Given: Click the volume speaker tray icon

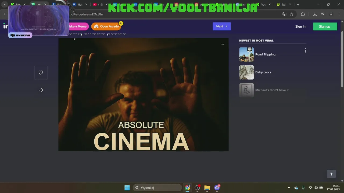Looking at the screenshot, I should 316,188.
